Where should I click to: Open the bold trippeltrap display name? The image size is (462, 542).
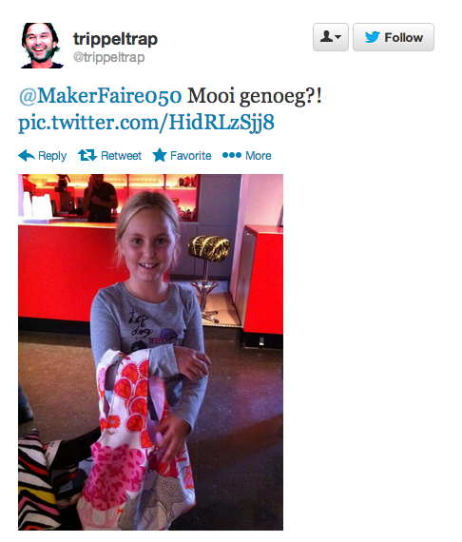tap(115, 39)
